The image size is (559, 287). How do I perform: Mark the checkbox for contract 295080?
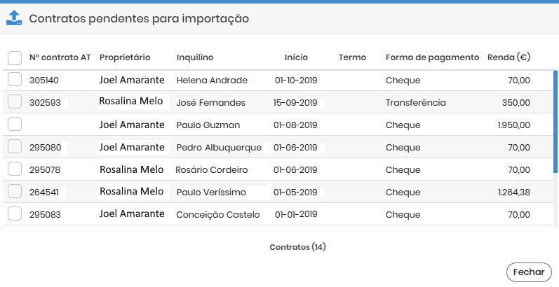[x=15, y=146]
